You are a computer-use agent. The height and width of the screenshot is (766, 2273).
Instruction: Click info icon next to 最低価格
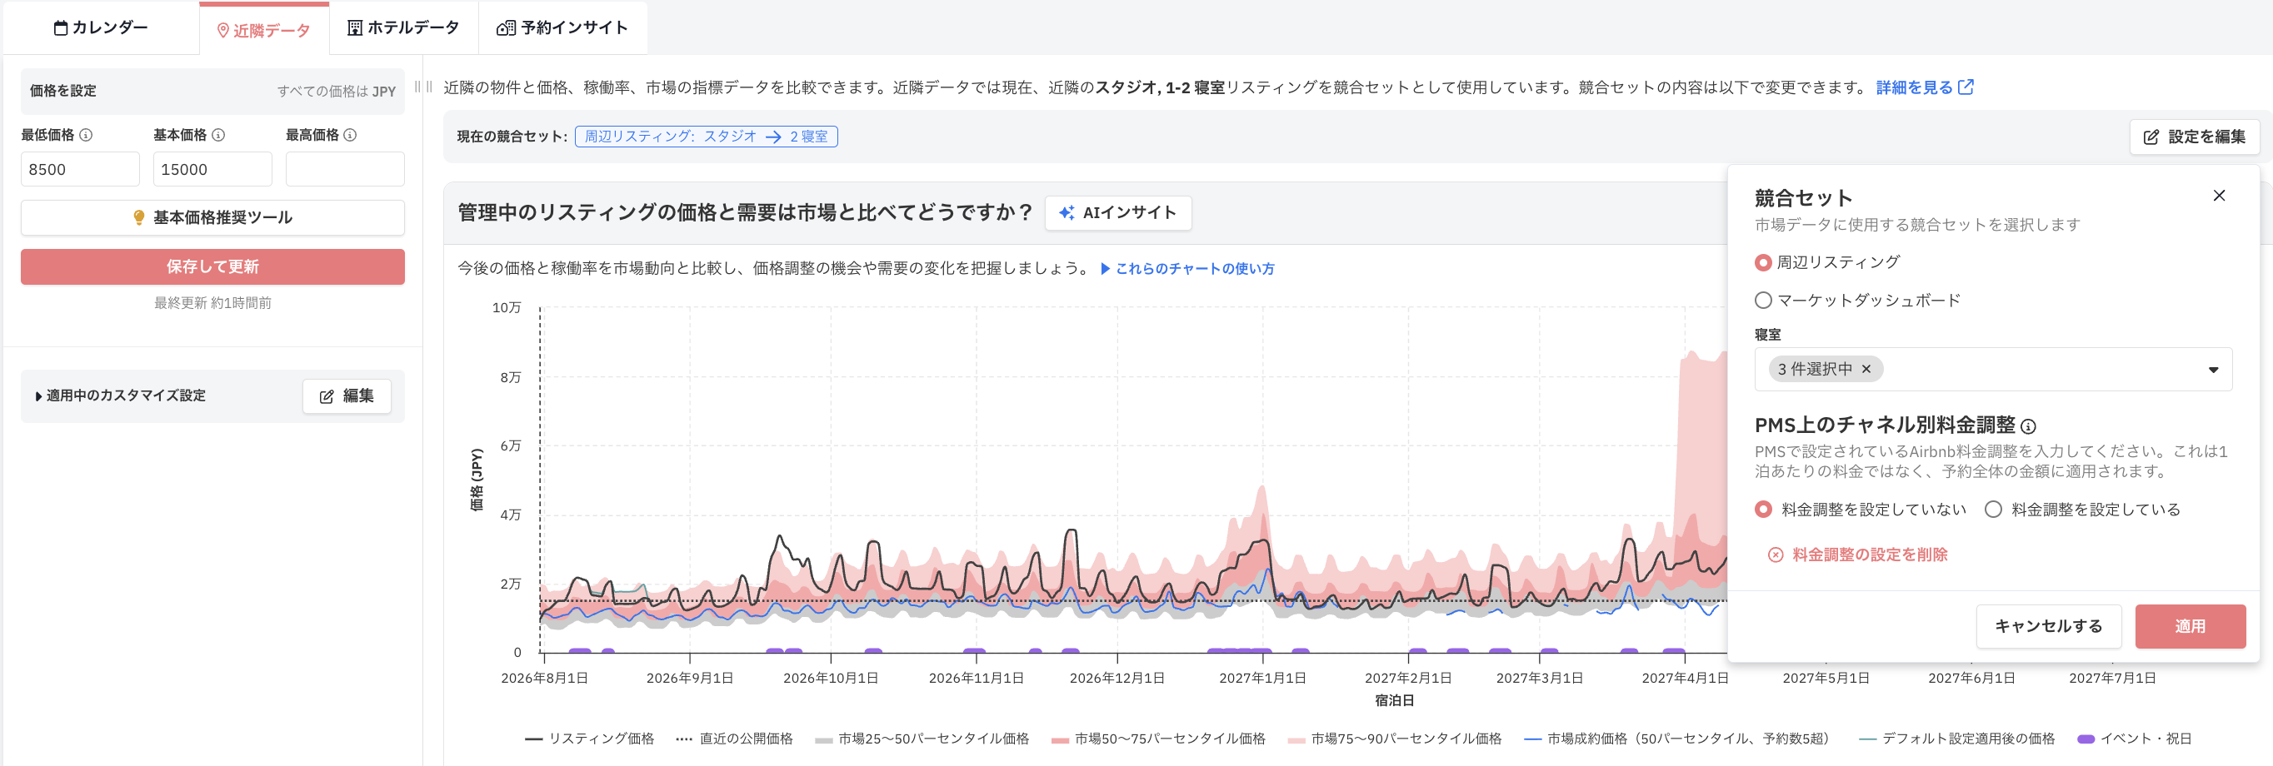coord(86,135)
